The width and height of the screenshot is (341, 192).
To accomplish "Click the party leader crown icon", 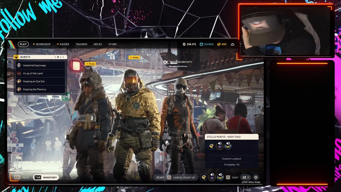I will [165, 62].
